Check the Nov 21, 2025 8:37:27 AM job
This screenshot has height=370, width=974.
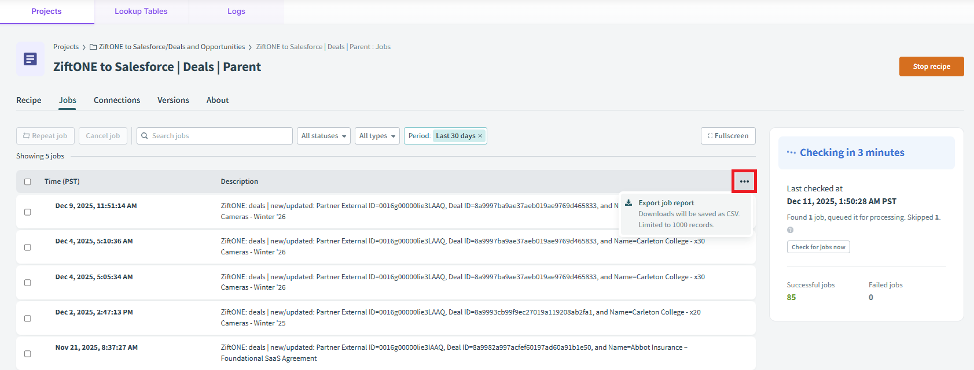tap(27, 354)
